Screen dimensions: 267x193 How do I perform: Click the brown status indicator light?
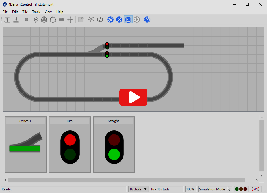[241, 189]
